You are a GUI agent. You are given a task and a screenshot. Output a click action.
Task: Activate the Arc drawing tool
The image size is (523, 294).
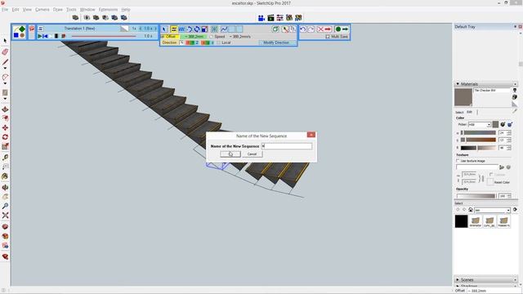point(5,78)
